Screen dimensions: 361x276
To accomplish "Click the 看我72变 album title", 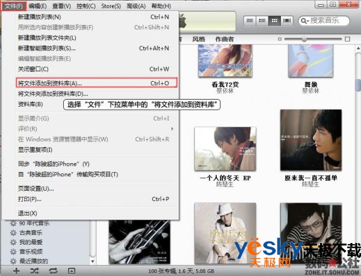I will point(225,85).
